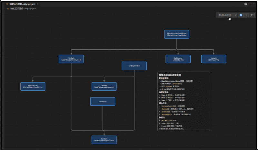Click the 抽奖系统运行逻辑说明 note heading
258x150 pixels.
point(170,75)
